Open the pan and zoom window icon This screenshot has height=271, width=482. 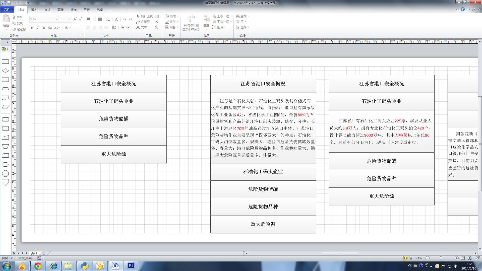click(x=469, y=258)
